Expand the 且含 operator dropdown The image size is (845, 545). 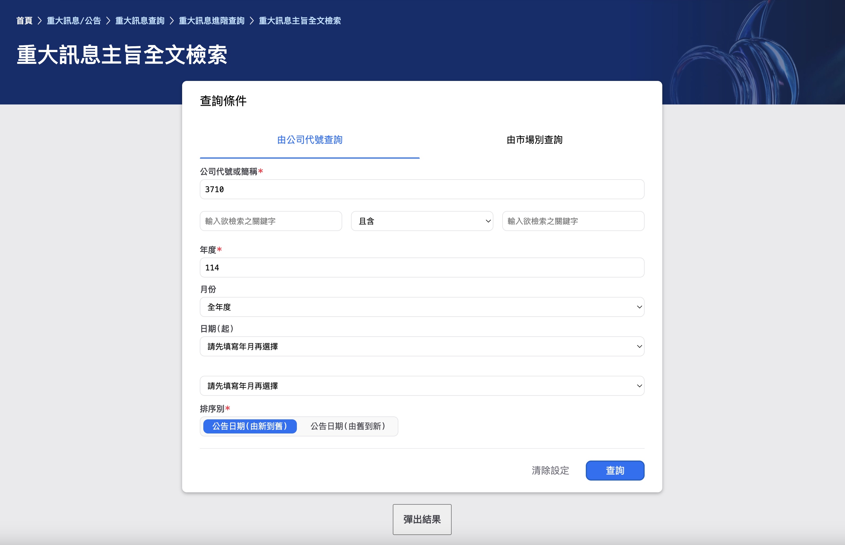pos(422,221)
